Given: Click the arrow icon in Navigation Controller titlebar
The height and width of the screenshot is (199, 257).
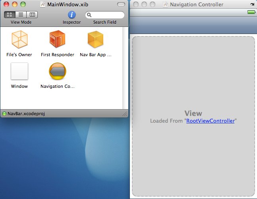Looking at the screenshot, I should [252, 4].
